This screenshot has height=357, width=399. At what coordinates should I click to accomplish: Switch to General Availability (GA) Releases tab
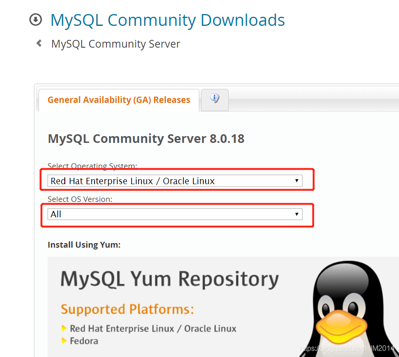[x=119, y=100]
